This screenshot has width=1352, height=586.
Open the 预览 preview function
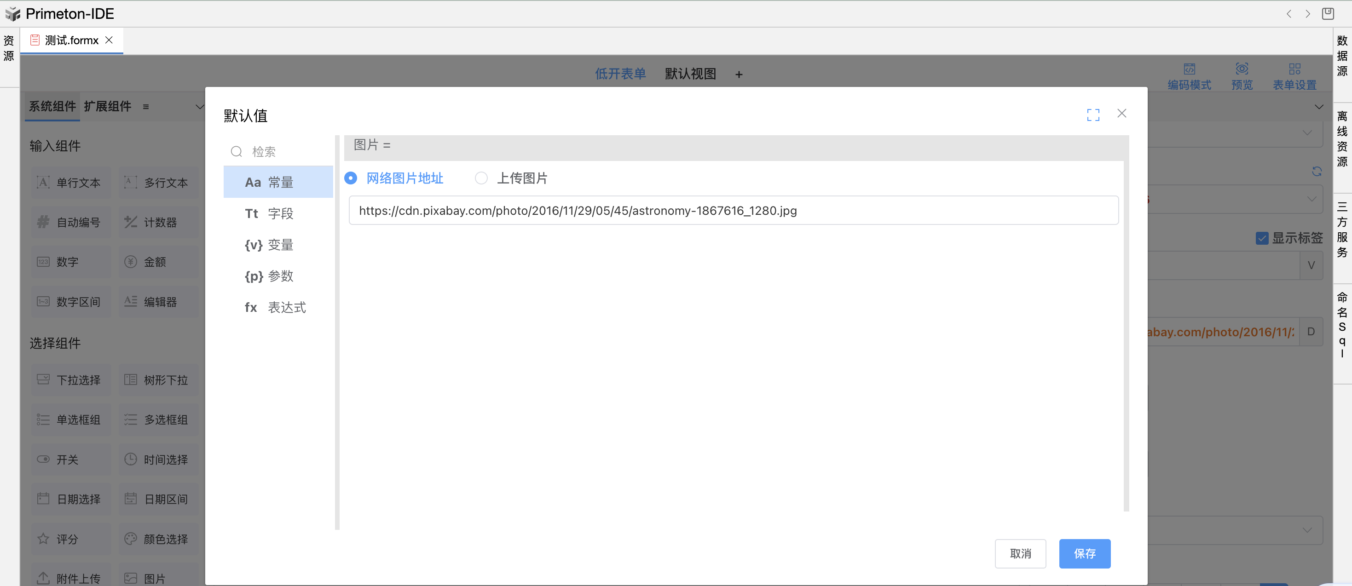click(x=1242, y=75)
